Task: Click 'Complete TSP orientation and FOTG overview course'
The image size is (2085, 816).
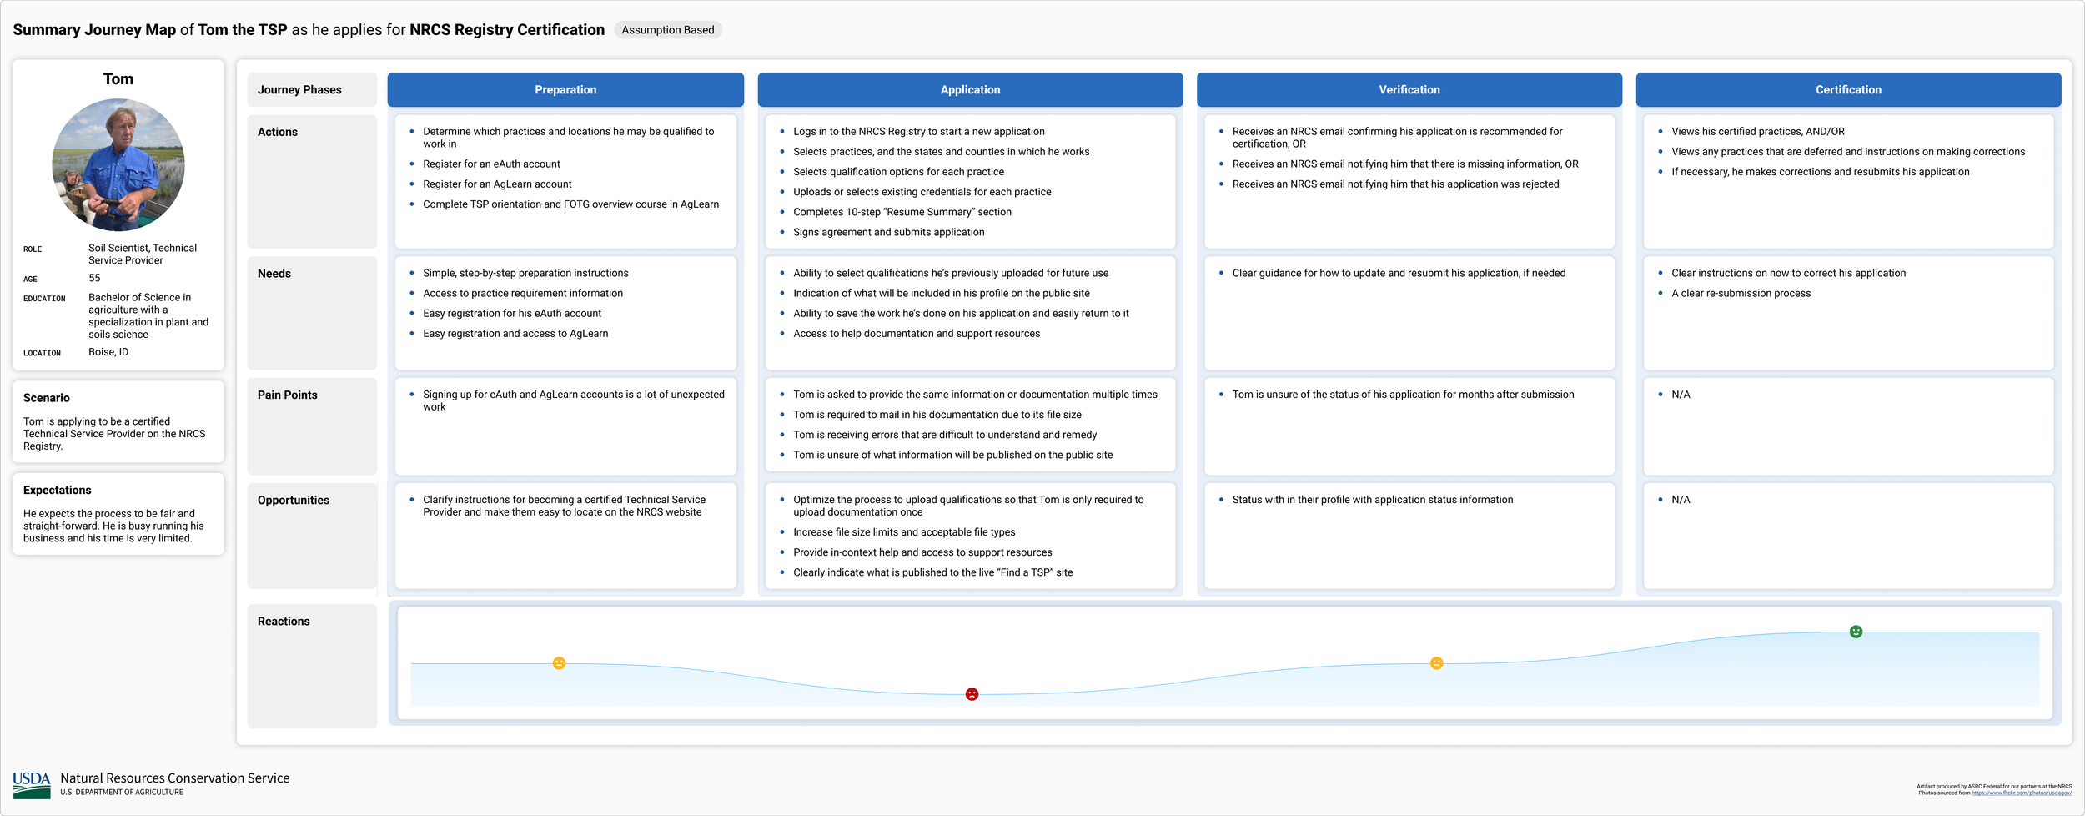Action: point(570,204)
